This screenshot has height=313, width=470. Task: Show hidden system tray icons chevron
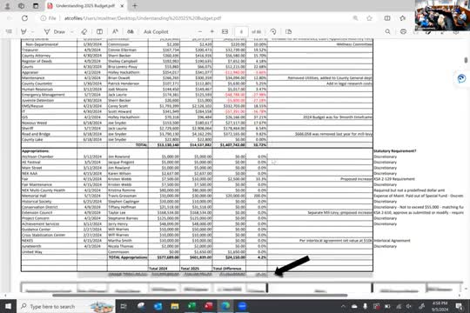tap(343, 306)
